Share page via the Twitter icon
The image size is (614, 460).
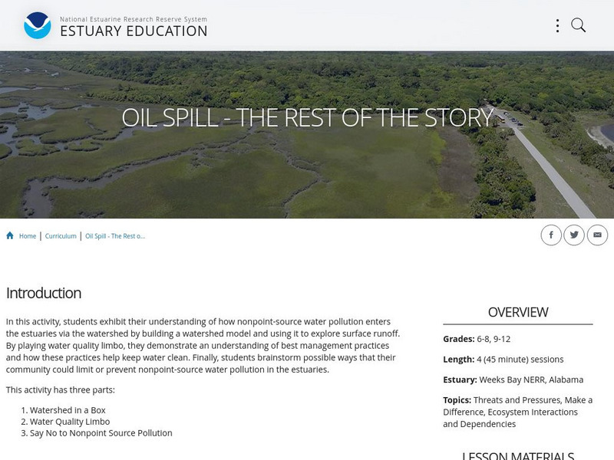574,235
